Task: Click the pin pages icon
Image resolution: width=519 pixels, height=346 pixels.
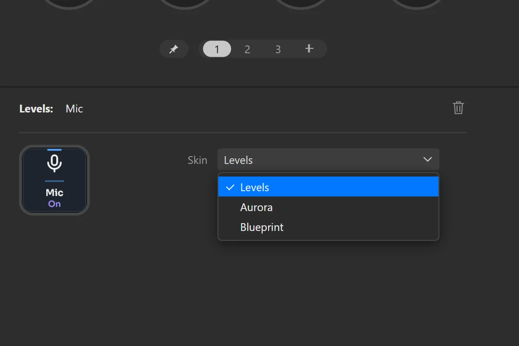Action: click(174, 49)
